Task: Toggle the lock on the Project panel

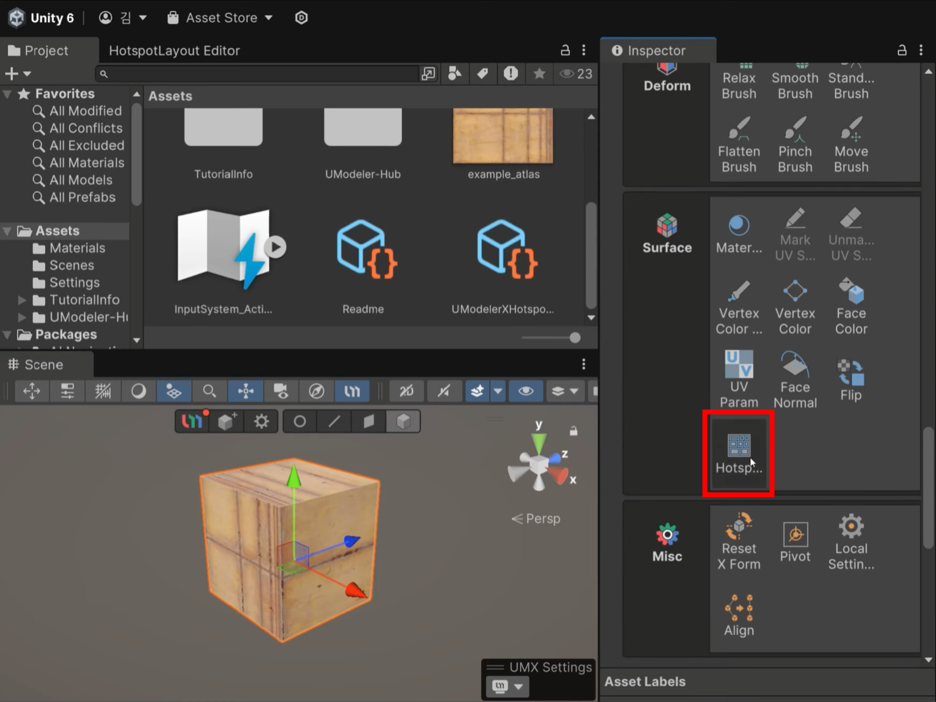Action: tap(565, 50)
